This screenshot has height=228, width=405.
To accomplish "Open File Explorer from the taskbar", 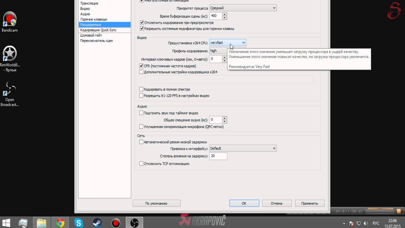I will [x=41, y=223].
